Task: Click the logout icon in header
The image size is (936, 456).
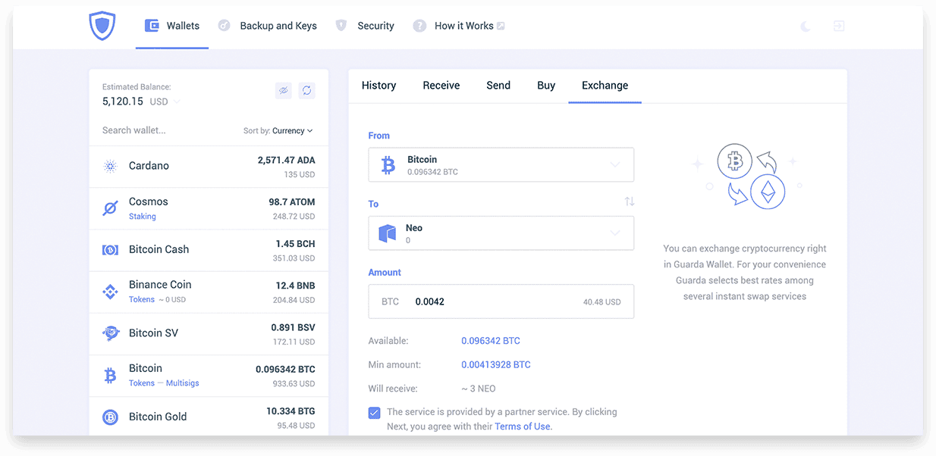Action: click(x=839, y=26)
